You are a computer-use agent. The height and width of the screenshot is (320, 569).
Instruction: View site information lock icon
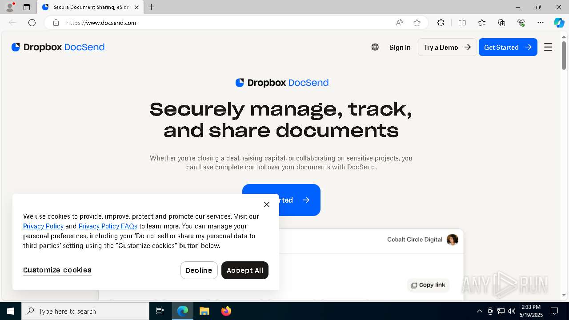[x=56, y=23]
